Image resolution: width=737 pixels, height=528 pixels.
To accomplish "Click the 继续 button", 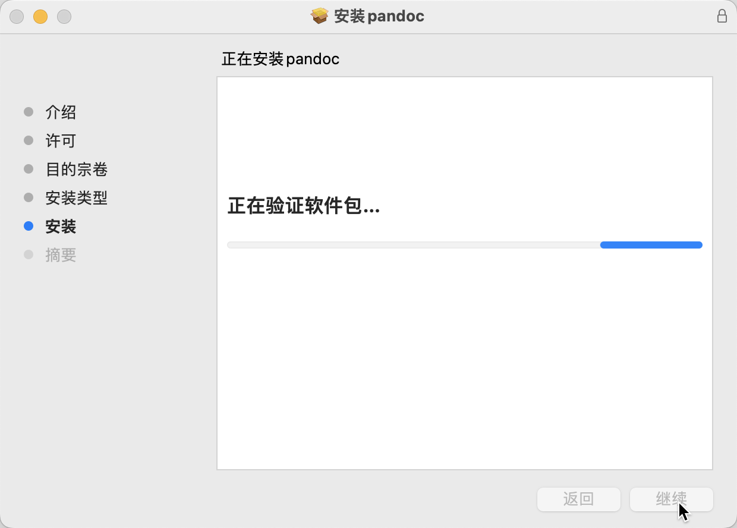I will pyautogui.click(x=672, y=499).
